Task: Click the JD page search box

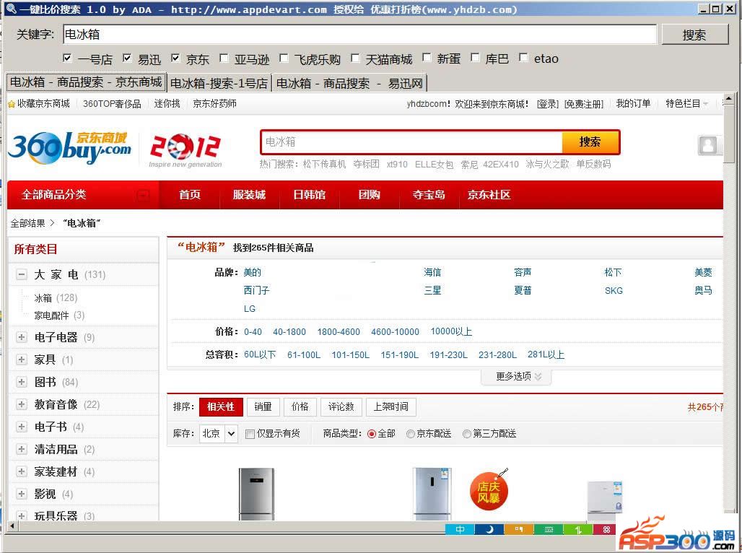Action: [x=411, y=142]
